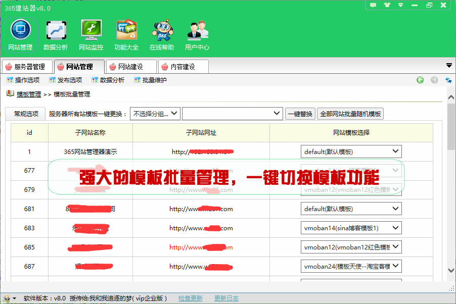The height and width of the screenshot is (304, 456).
Task: Click the blue refresh arrows icon
Action: point(448,80)
